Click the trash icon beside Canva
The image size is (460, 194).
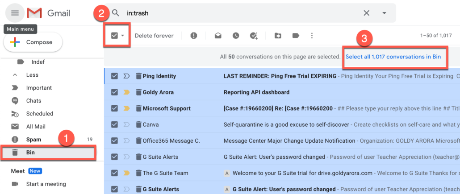click(x=138, y=124)
